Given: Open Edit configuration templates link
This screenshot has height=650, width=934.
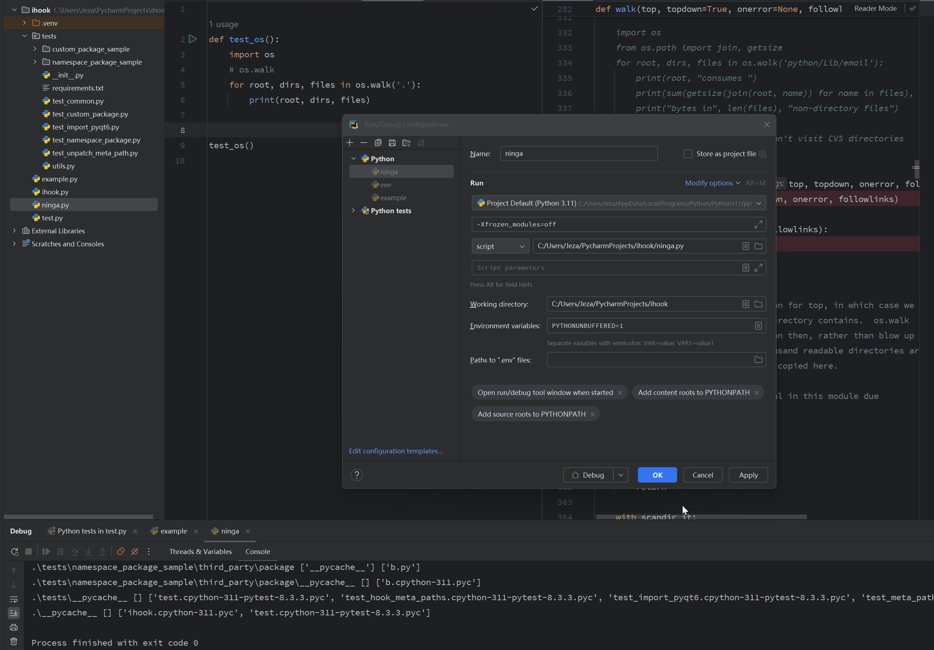Looking at the screenshot, I should (x=395, y=451).
